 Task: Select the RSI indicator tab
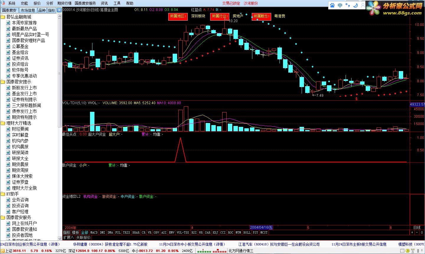(194, 232)
